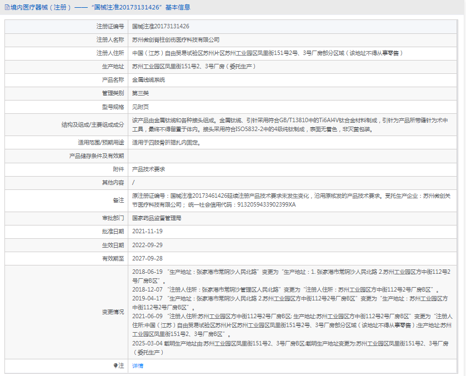466x376 pixels.
Task: Click the bulb icon beside 注
Action: tap(116, 365)
